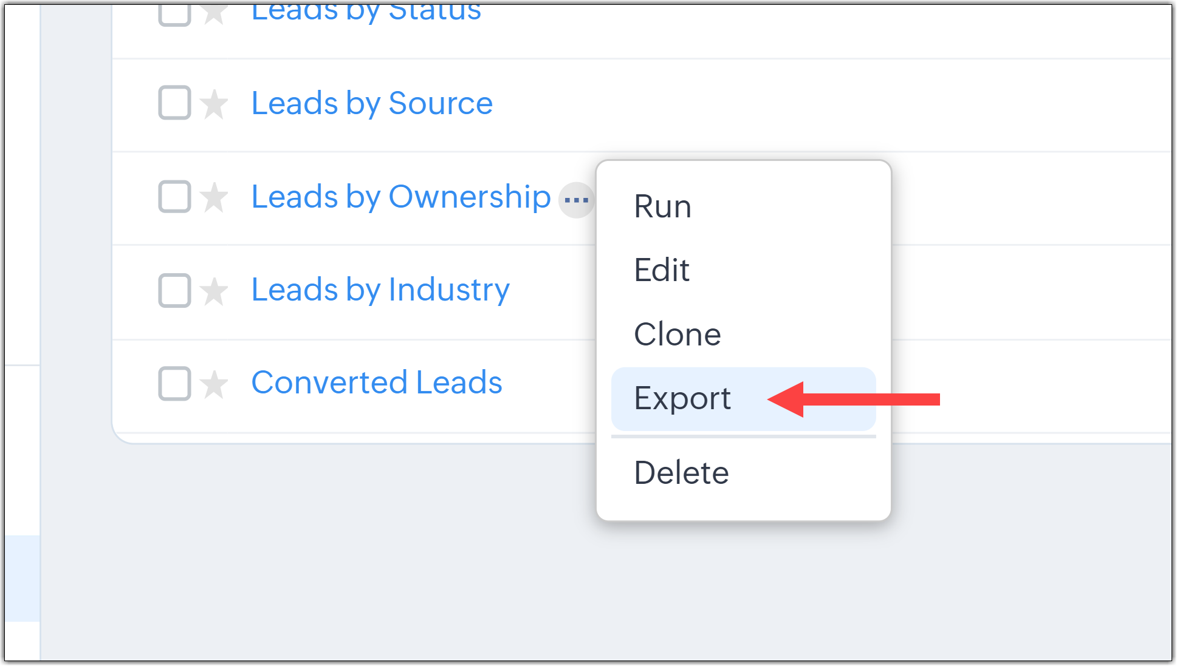Star the Leads by Source report
This screenshot has height=666, width=1177.
(214, 104)
